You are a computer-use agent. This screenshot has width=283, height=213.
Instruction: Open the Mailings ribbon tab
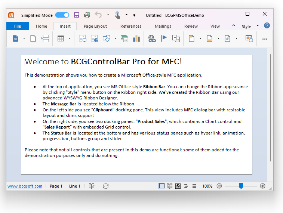point(163,26)
